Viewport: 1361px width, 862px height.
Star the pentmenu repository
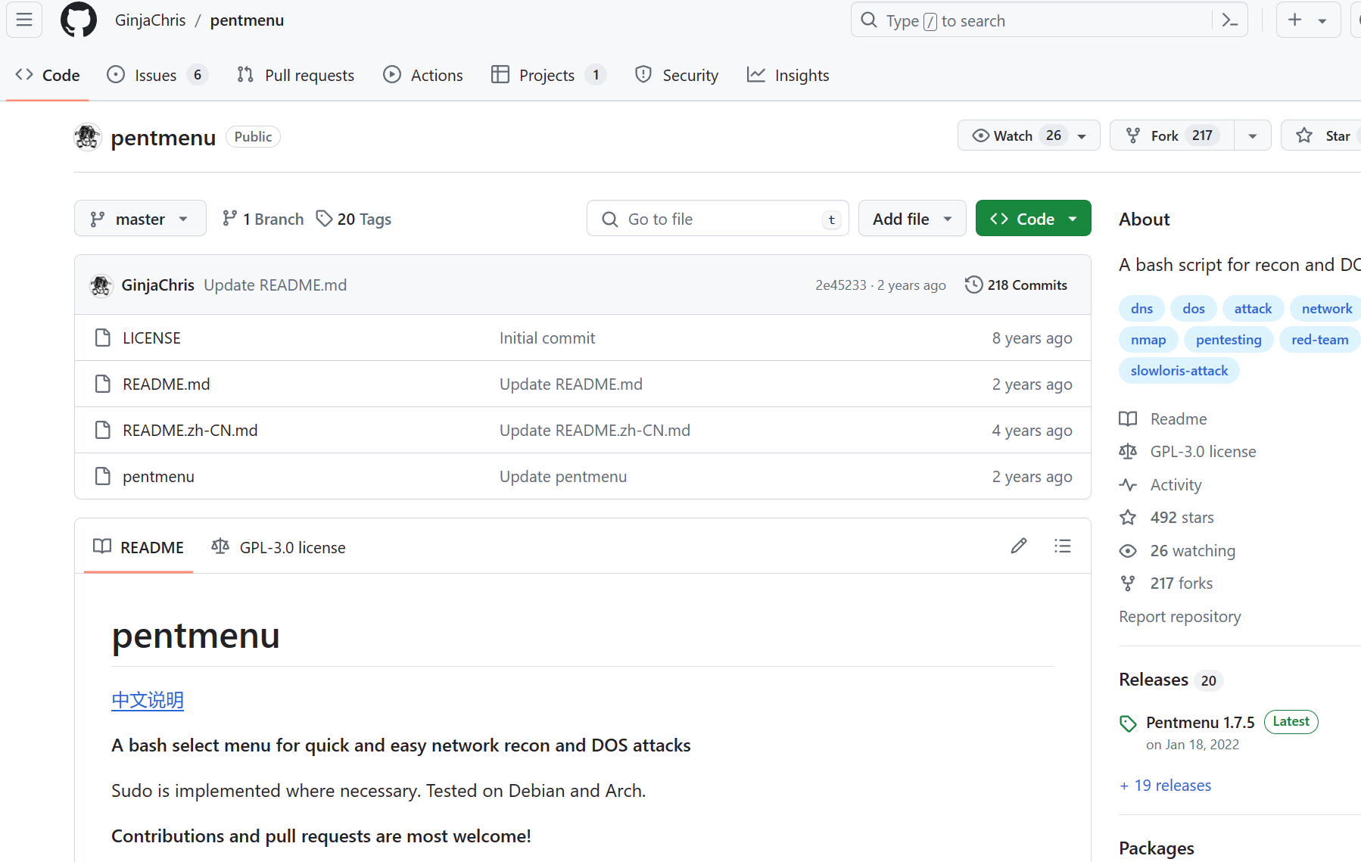tap(1322, 135)
